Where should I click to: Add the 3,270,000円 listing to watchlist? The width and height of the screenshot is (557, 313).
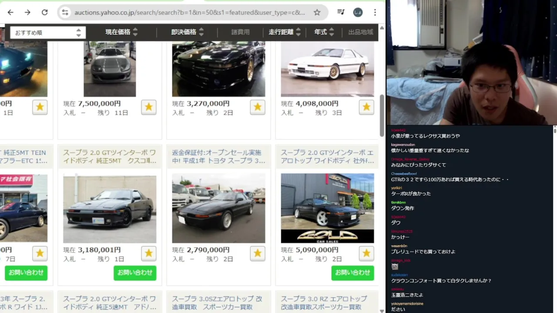[258, 107]
